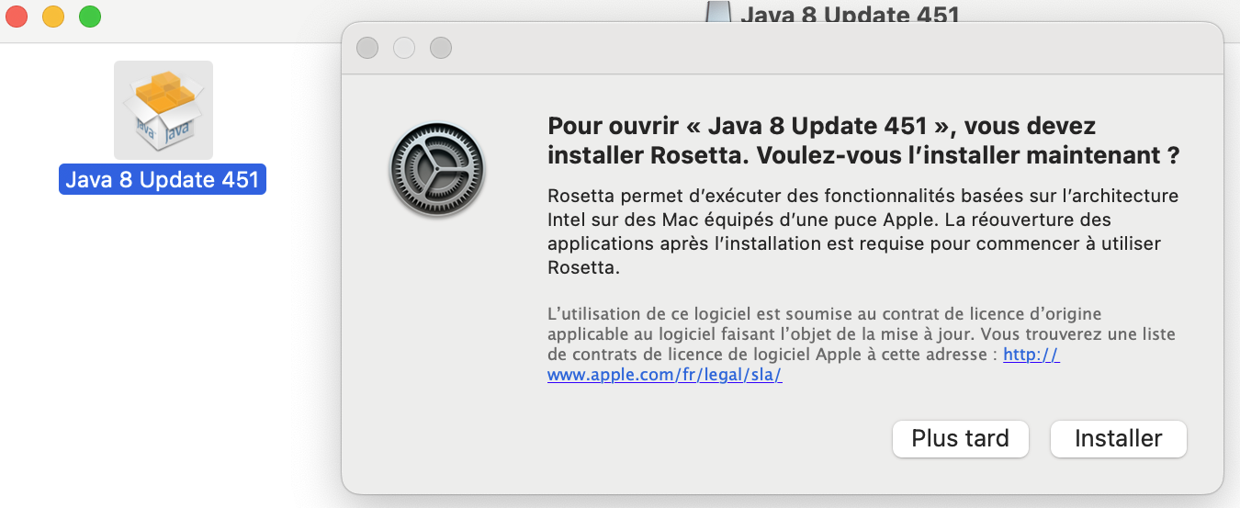The image size is (1240, 508).
Task: Click the Java 8 Update 451 window title
Action: coord(850,15)
